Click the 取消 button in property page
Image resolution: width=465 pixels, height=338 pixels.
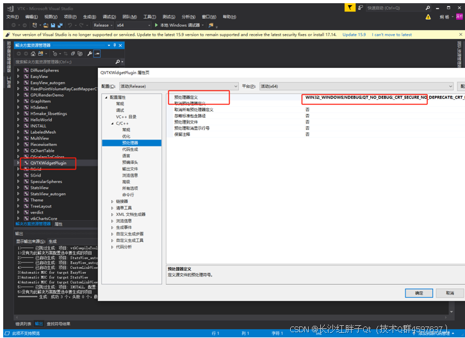coord(450,293)
